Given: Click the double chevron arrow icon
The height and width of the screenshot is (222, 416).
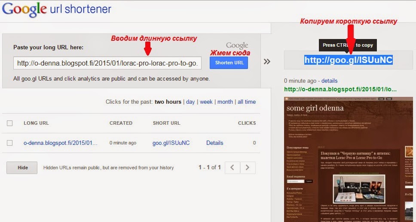Looking at the screenshot, I should point(267,62).
